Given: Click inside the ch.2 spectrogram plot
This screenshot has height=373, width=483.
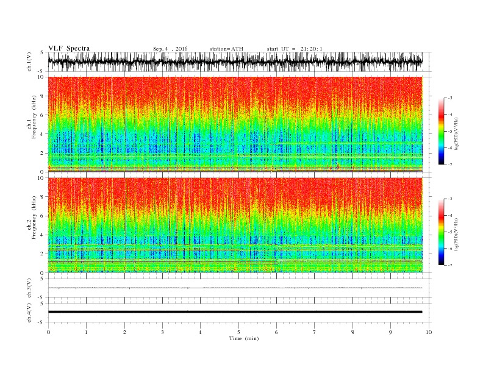Looking at the screenshot, I should [235, 226].
